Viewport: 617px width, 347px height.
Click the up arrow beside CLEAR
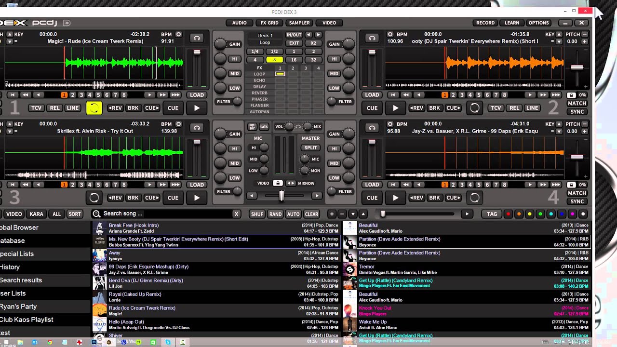[363, 214]
